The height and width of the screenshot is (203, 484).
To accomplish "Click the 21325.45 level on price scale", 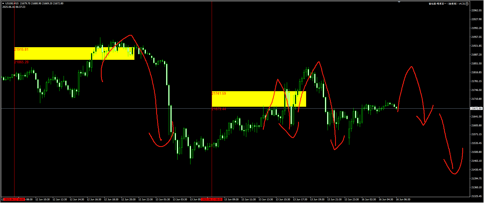I will (x=476, y=196).
